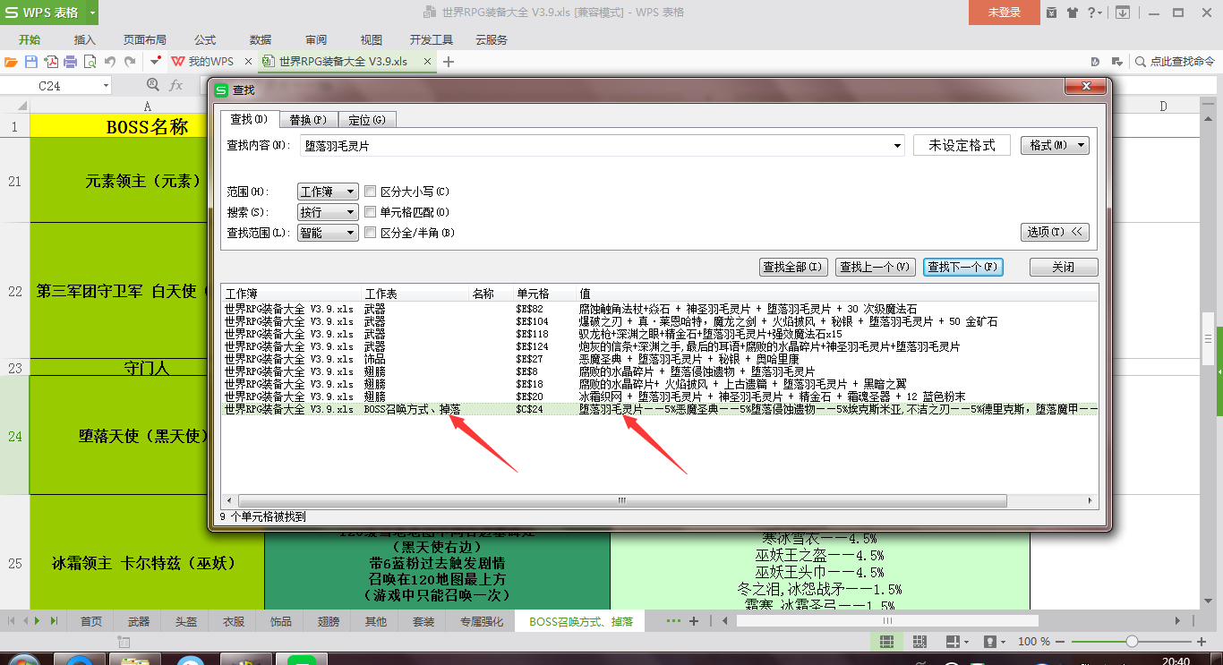
Task: Open the 公式 ribbon tab
Action: point(205,40)
